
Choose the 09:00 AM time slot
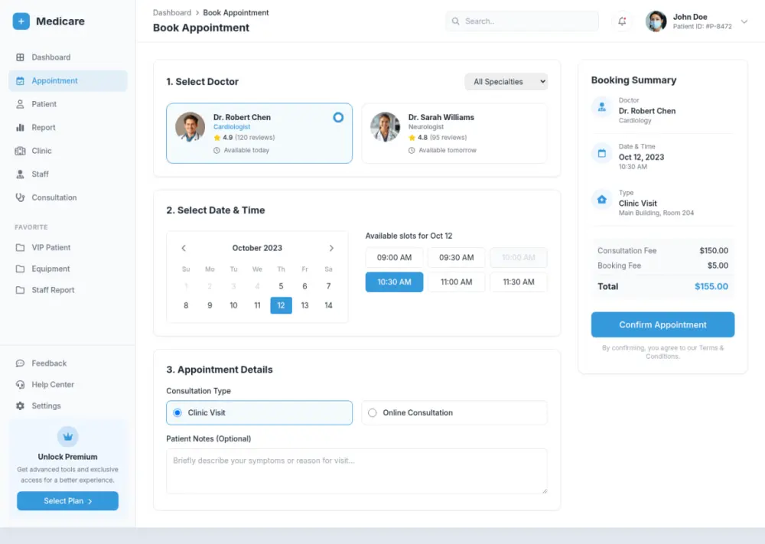coord(394,258)
